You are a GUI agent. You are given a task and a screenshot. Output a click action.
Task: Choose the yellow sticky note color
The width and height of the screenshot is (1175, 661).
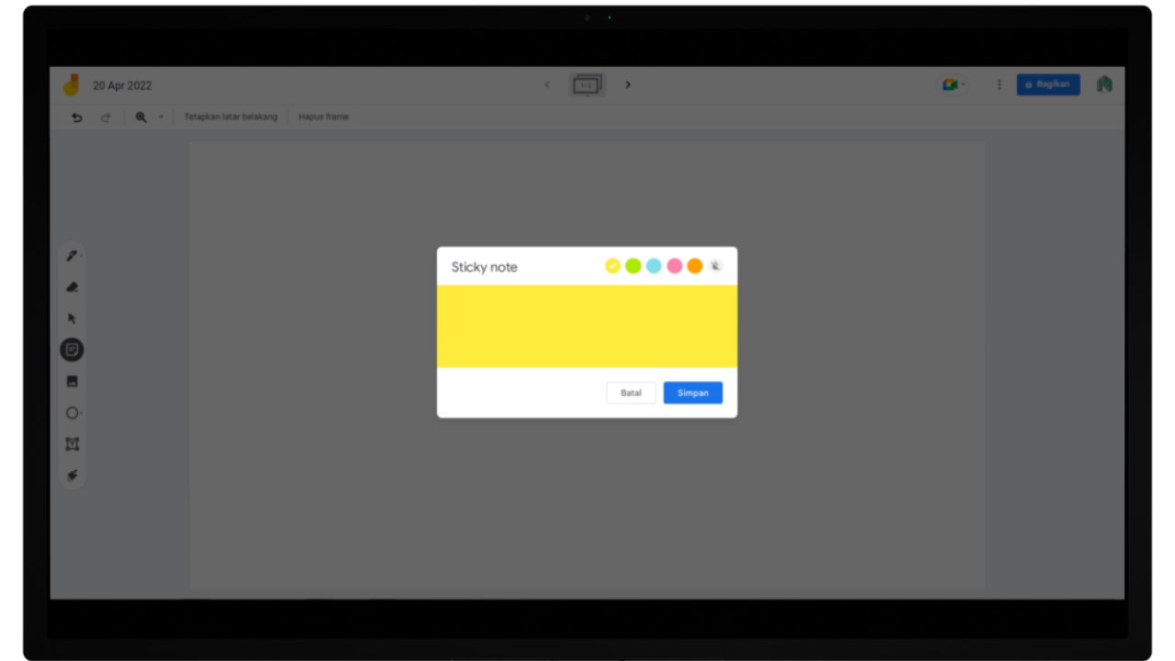pos(613,266)
